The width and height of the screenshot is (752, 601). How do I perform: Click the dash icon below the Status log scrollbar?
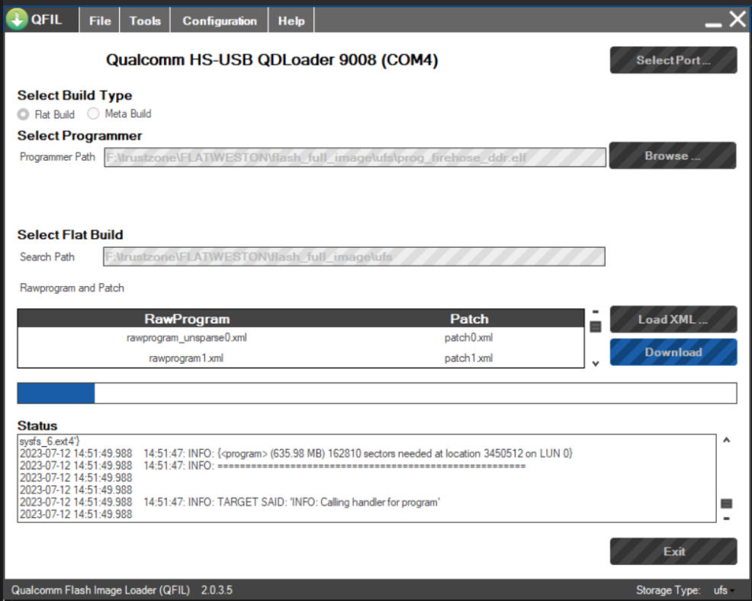click(x=727, y=519)
